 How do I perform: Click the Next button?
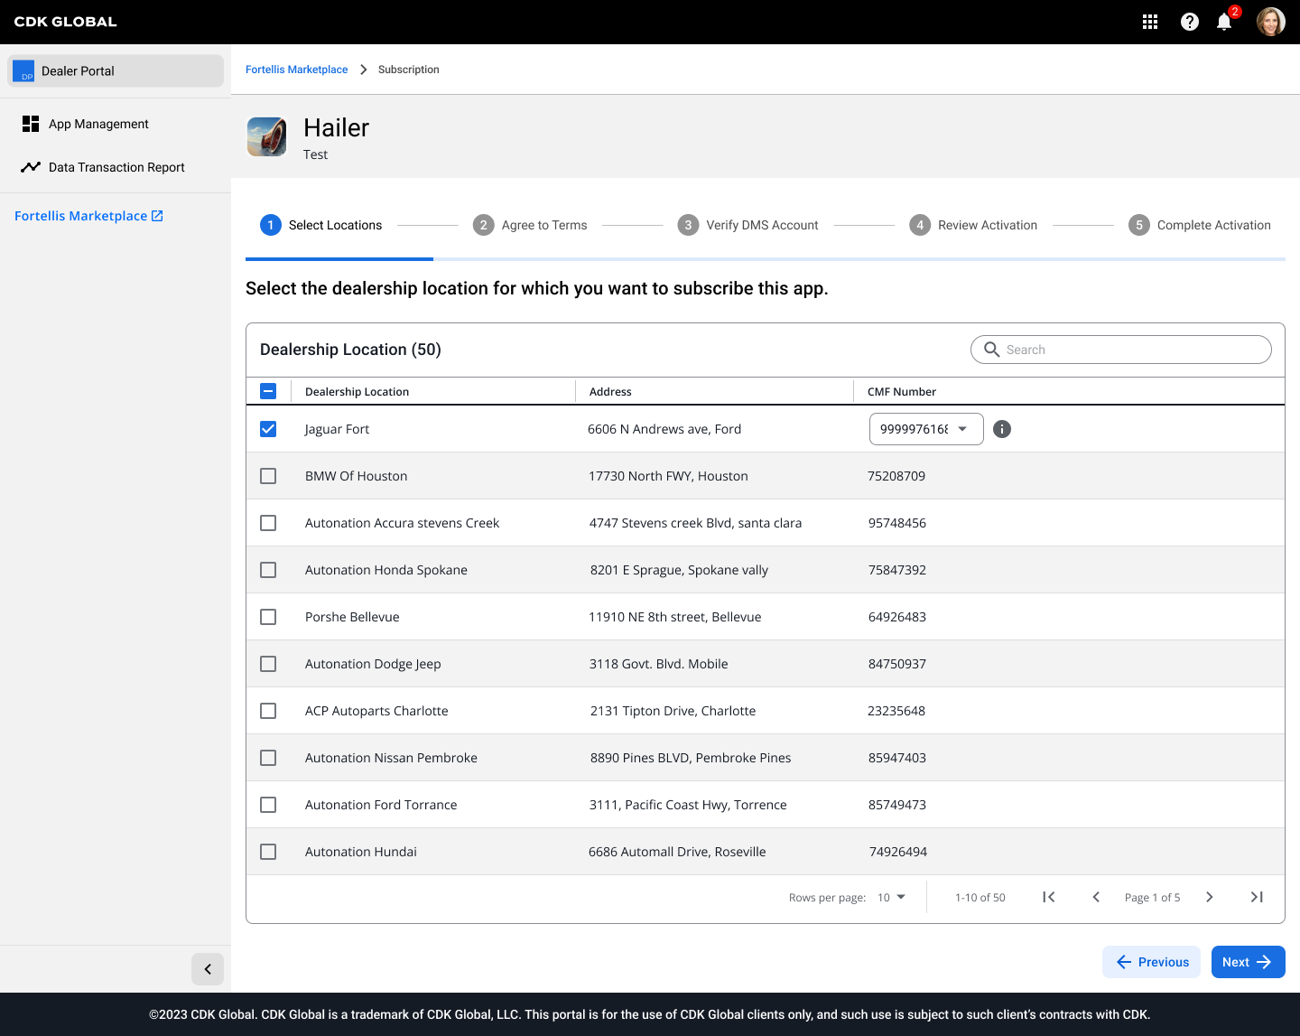click(x=1249, y=962)
